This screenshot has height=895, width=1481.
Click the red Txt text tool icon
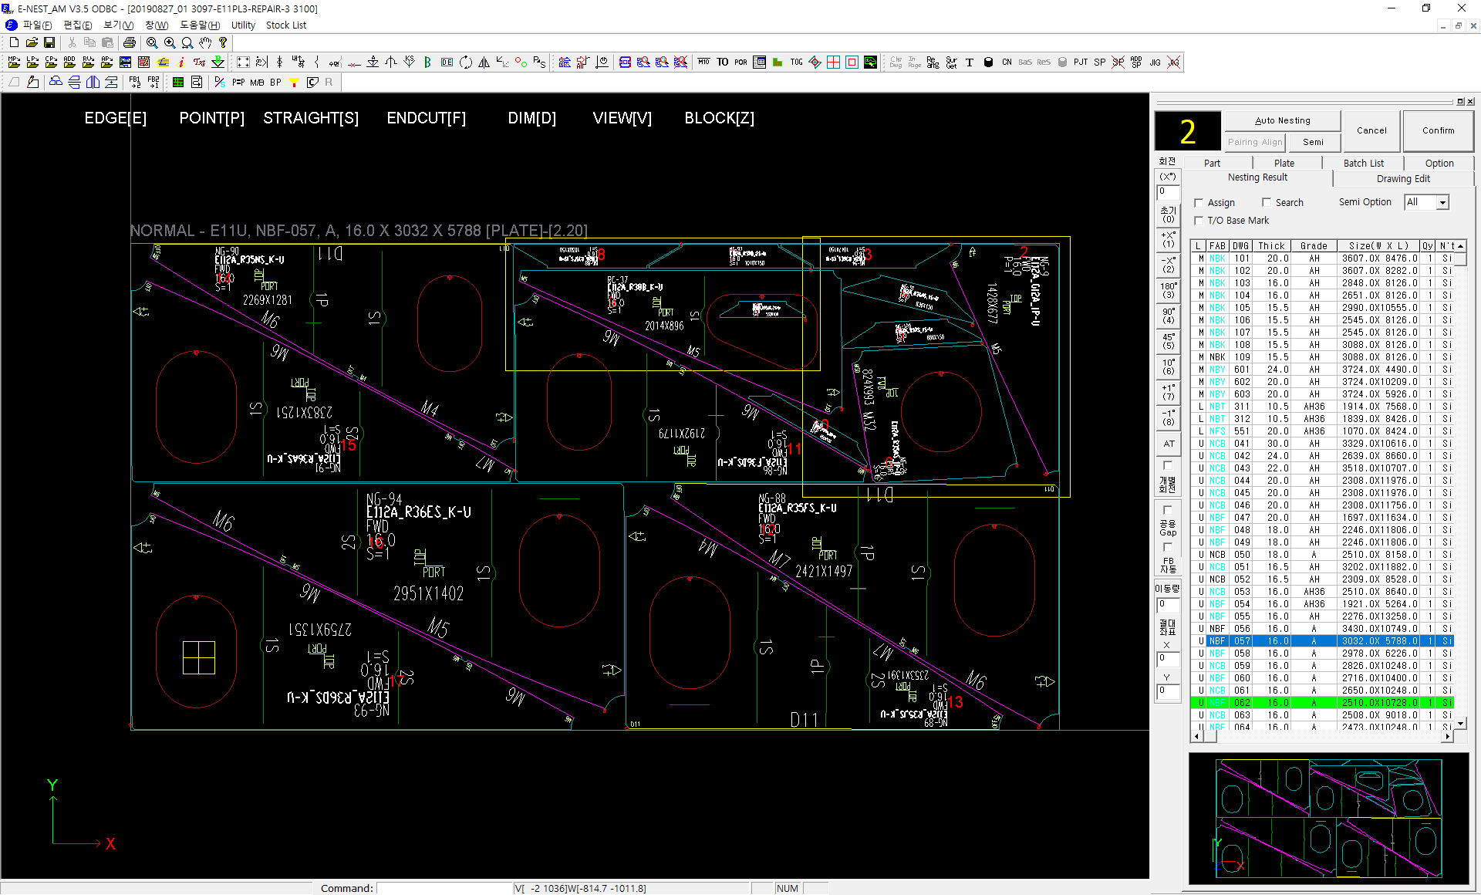click(x=199, y=62)
